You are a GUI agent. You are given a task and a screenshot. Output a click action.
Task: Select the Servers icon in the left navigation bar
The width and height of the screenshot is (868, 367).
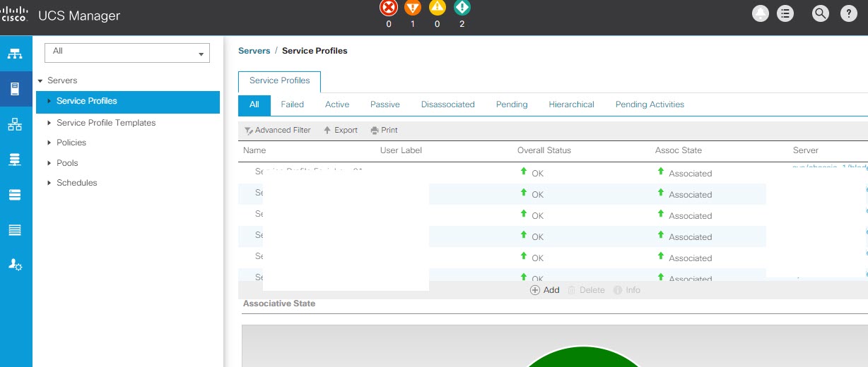[15, 90]
